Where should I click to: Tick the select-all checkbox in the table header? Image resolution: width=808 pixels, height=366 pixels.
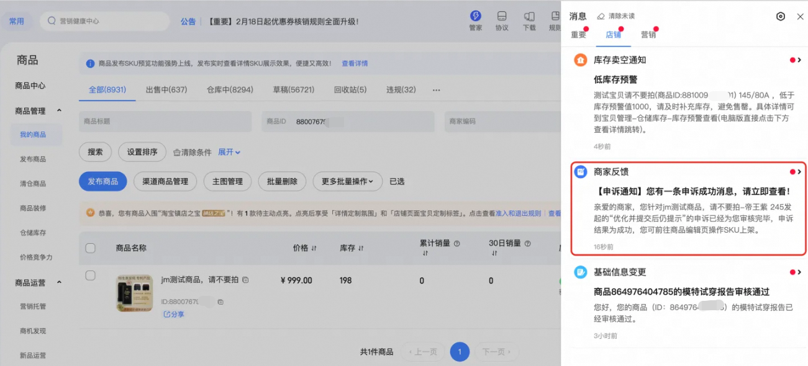pyautogui.click(x=91, y=248)
